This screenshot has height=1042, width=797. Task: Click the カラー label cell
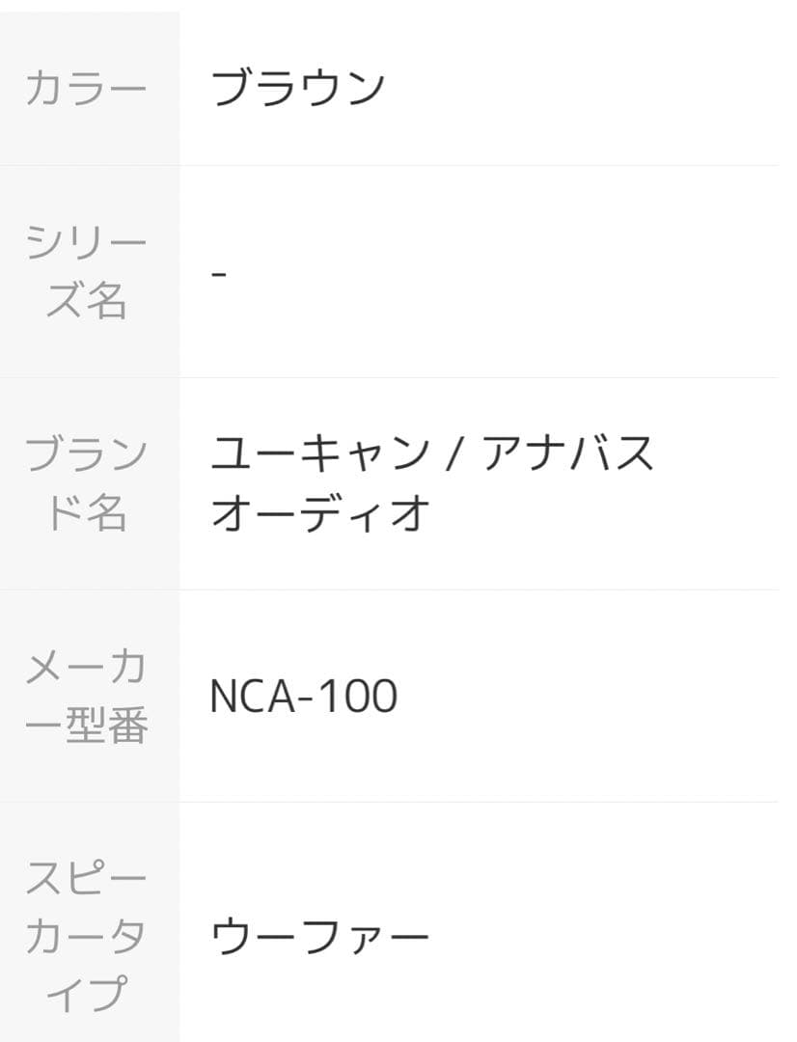[87, 88]
